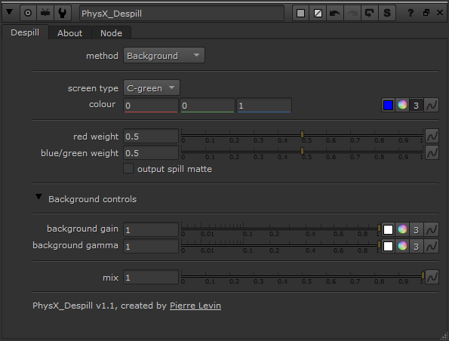Toggle the colour channel count 3 button
Screen dimensions: 449x341
[417, 106]
